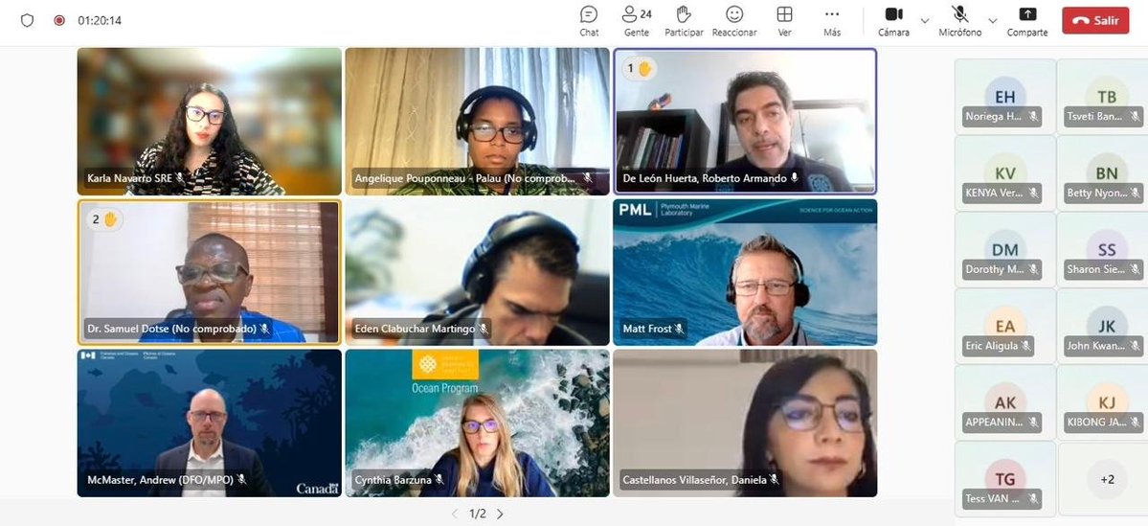Select Karla Navarro SRE video tile

click(210, 122)
